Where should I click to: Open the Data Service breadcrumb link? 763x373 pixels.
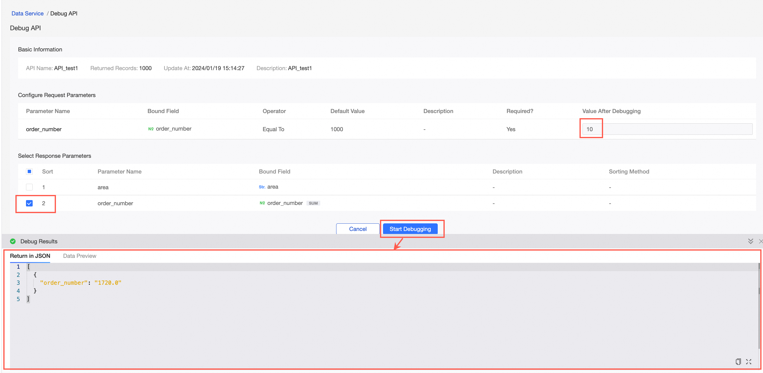click(28, 13)
